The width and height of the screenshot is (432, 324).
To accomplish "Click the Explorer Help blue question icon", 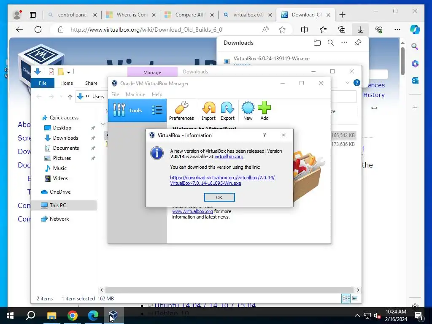I will (x=356, y=83).
